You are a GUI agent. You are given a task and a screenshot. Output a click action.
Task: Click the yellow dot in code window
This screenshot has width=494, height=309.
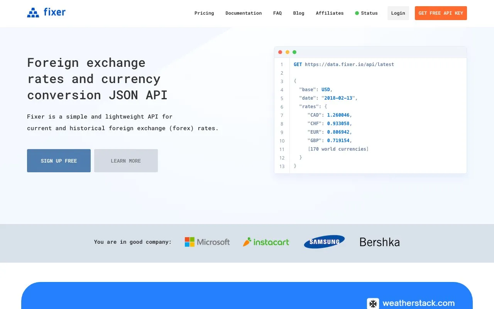[x=287, y=52]
